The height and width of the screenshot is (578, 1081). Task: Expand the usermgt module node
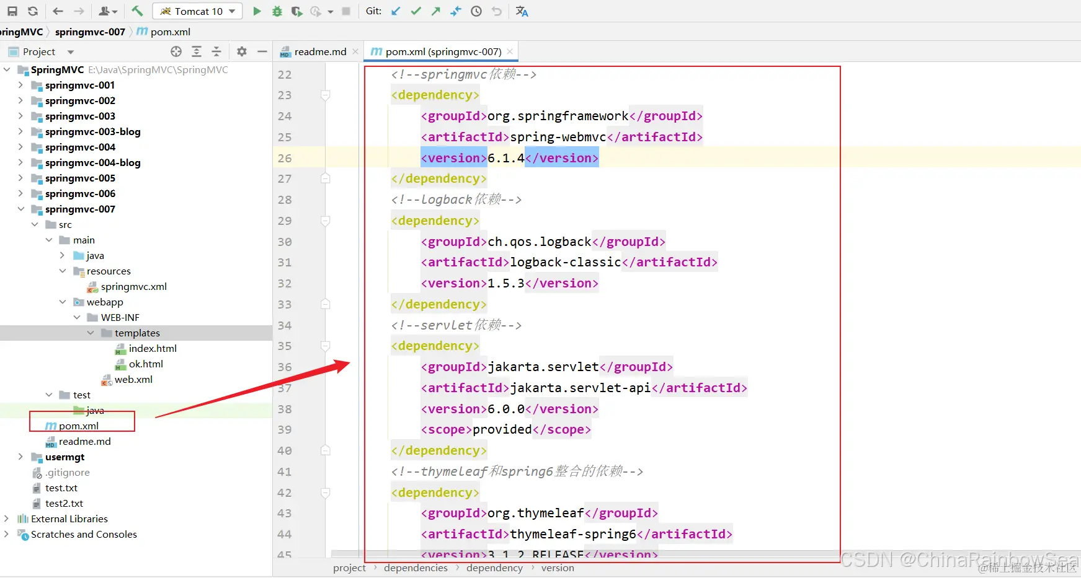[x=20, y=457]
